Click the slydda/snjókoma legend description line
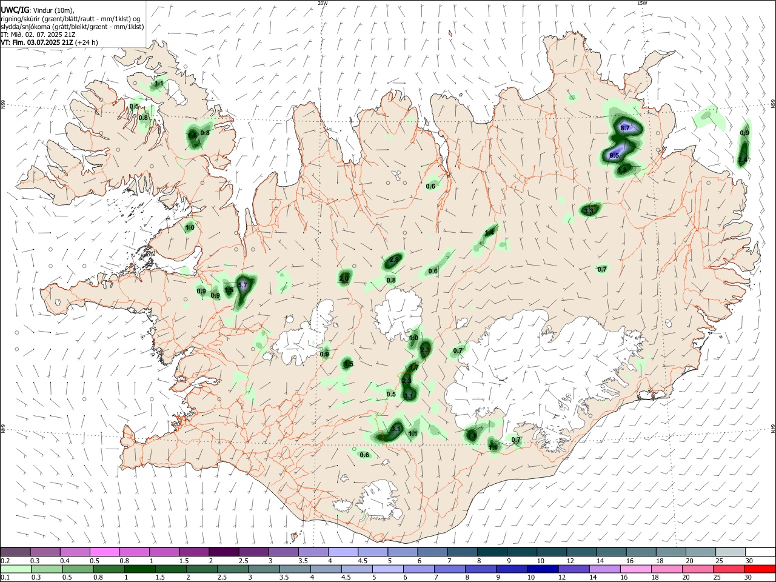Viewport: 776px width, 582px height. coord(72,27)
